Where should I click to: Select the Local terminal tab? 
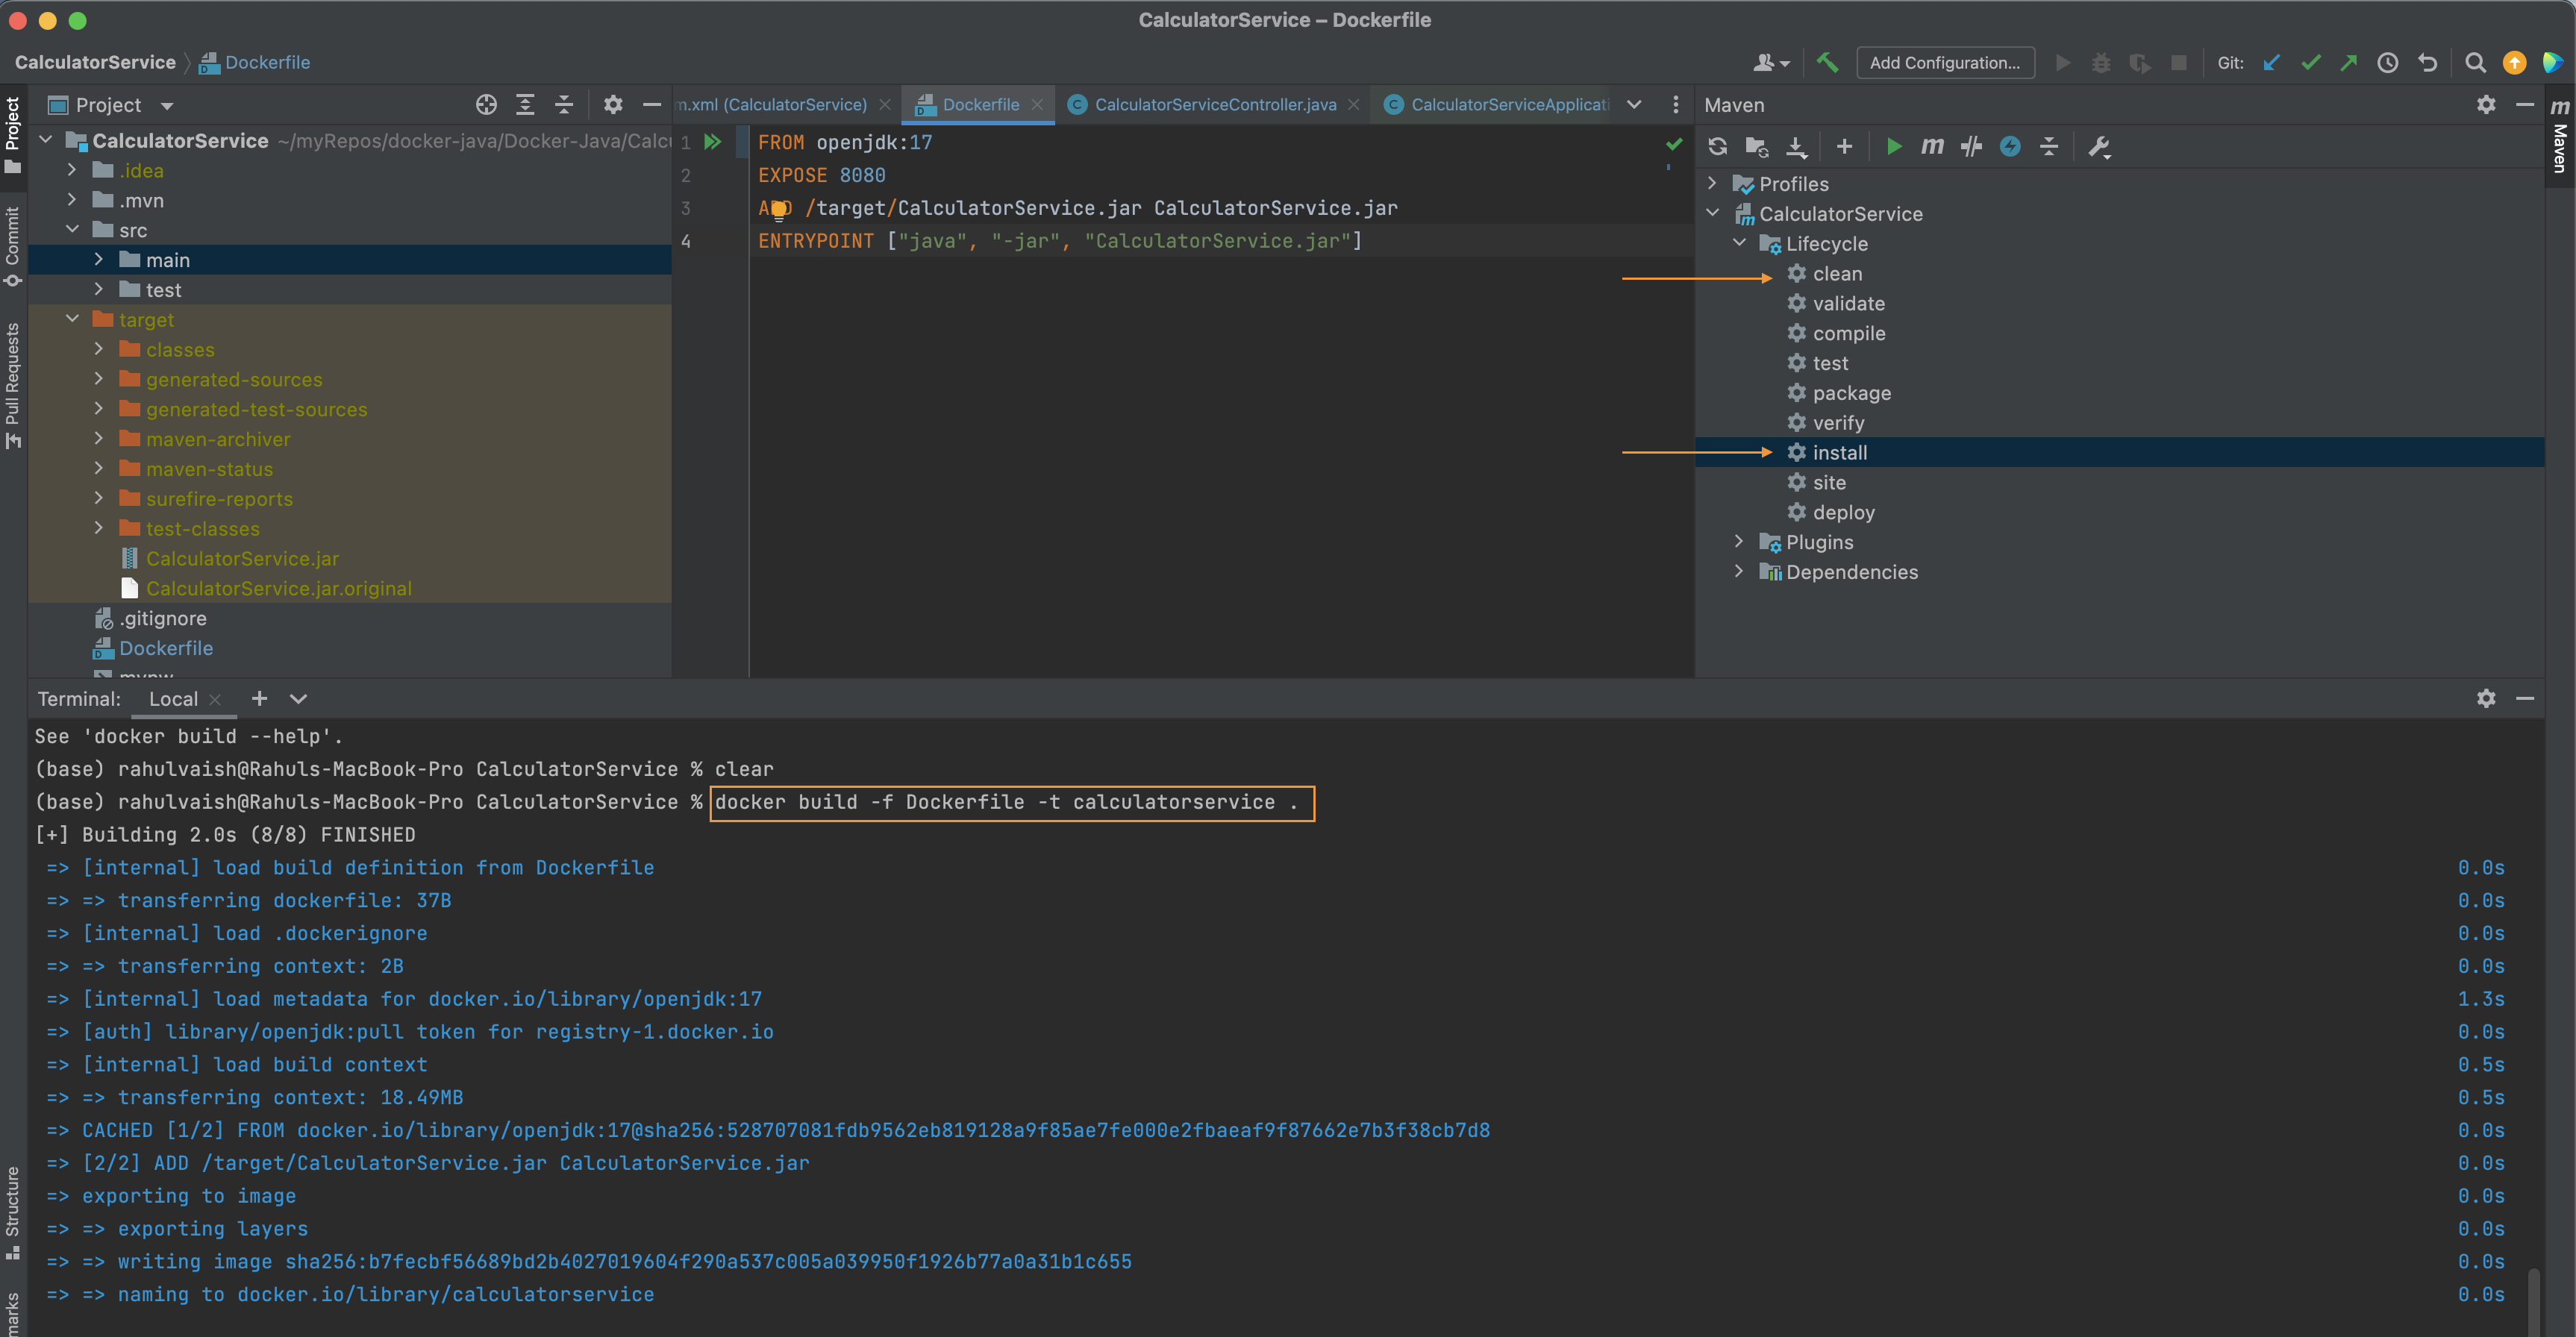[x=173, y=698]
